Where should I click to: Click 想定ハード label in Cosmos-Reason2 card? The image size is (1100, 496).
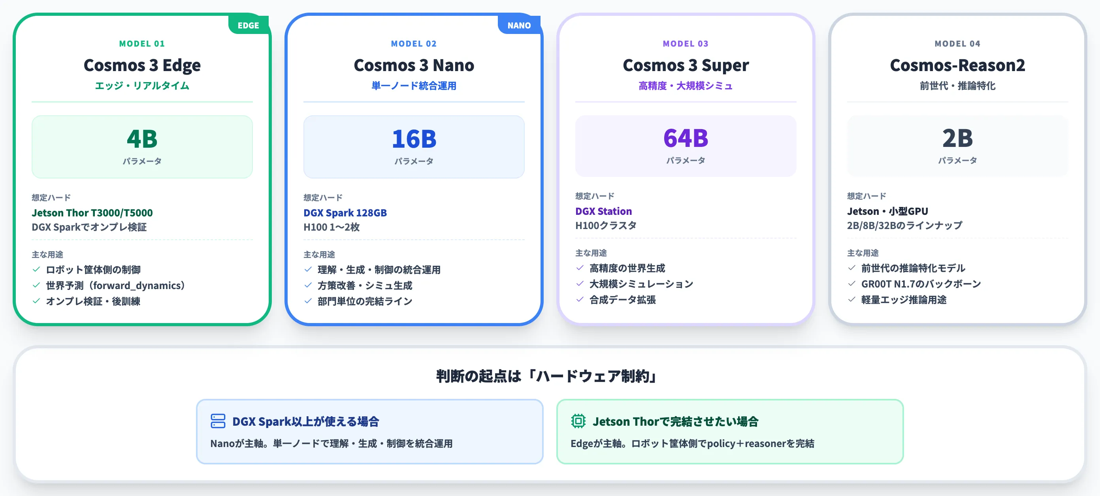click(x=867, y=196)
